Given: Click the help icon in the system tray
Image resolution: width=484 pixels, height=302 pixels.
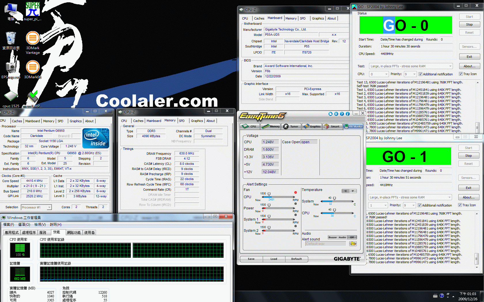Looking at the screenshot, I should coord(442,296).
